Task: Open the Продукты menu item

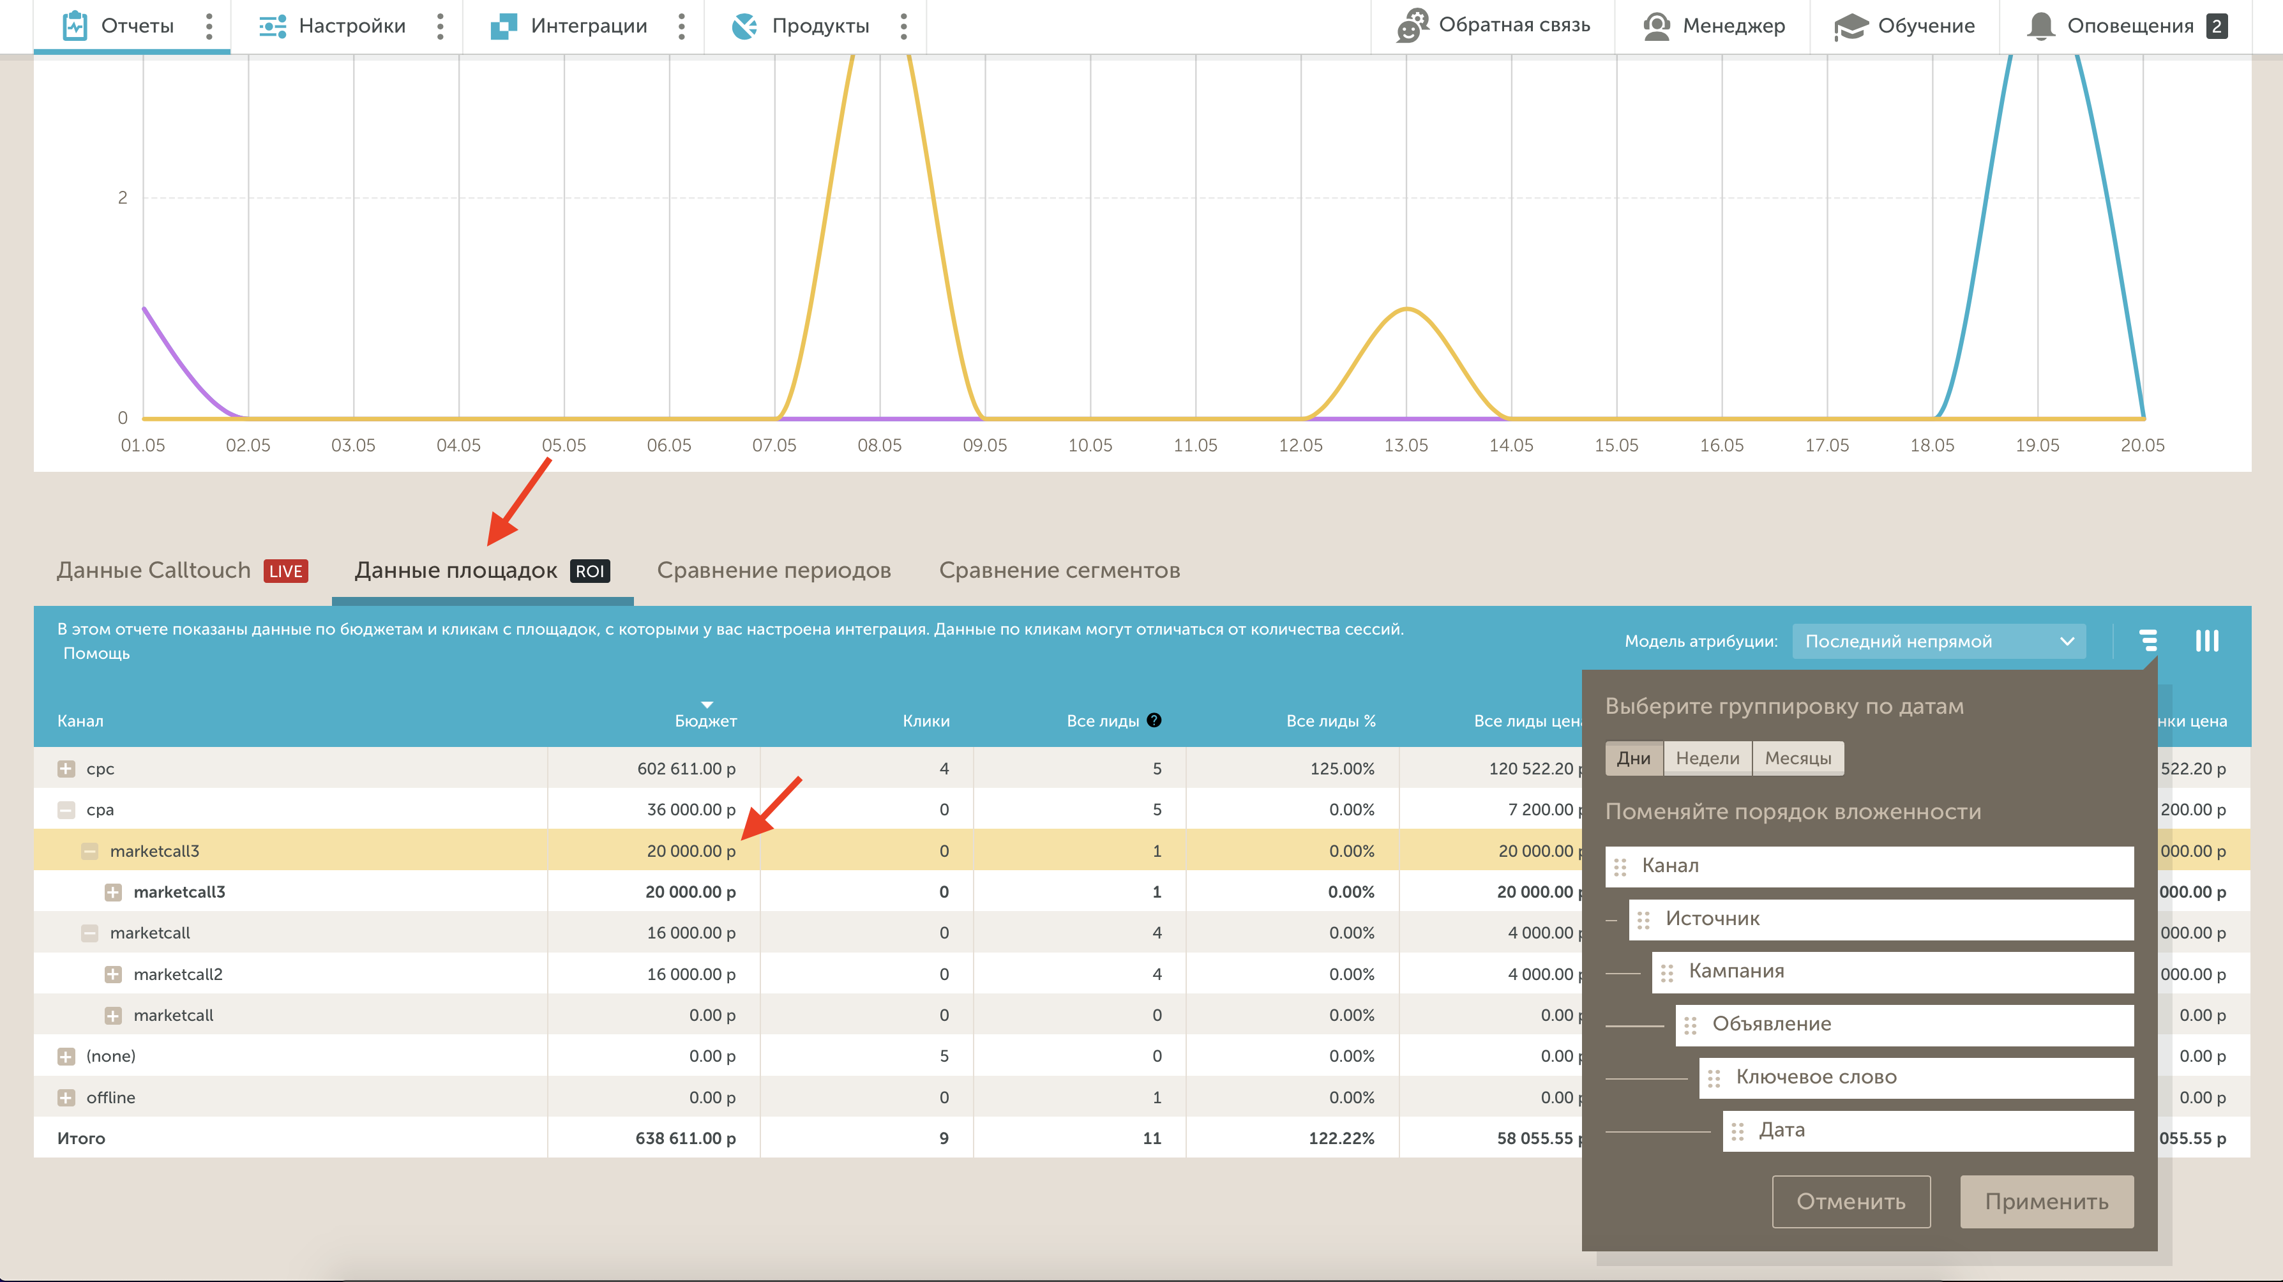Action: click(801, 26)
